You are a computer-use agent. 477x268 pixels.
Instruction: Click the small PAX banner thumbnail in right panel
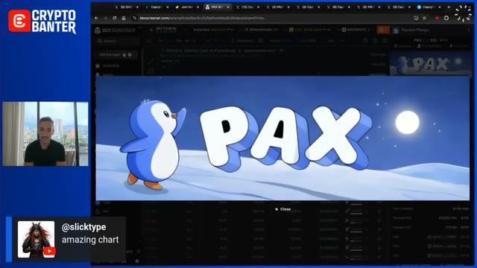point(431,63)
